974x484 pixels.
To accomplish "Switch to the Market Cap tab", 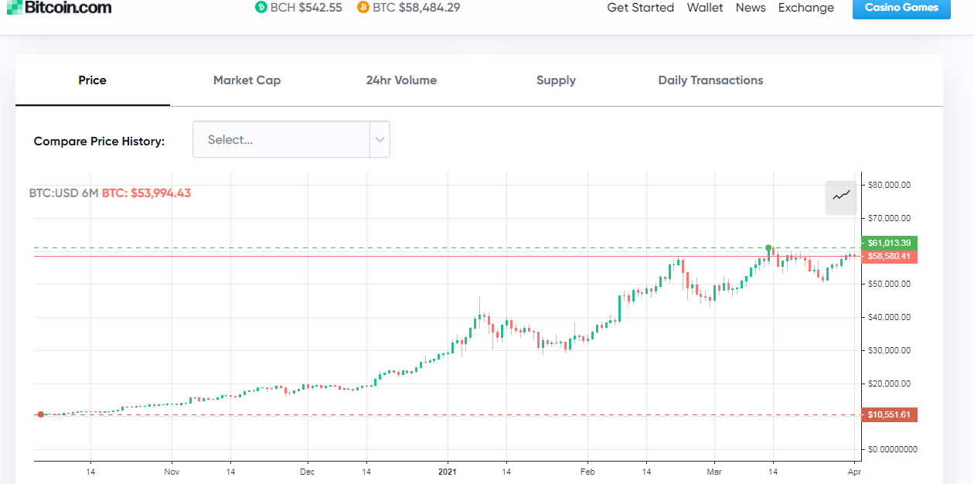I will pyautogui.click(x=247, y=80).
